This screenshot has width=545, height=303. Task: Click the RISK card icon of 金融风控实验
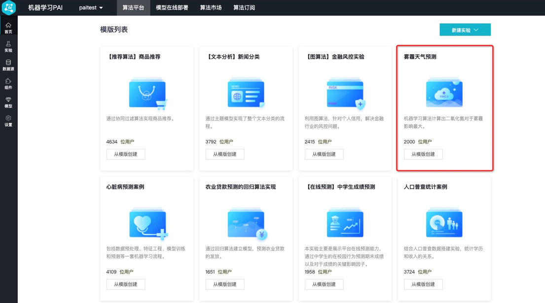(345, 94)
